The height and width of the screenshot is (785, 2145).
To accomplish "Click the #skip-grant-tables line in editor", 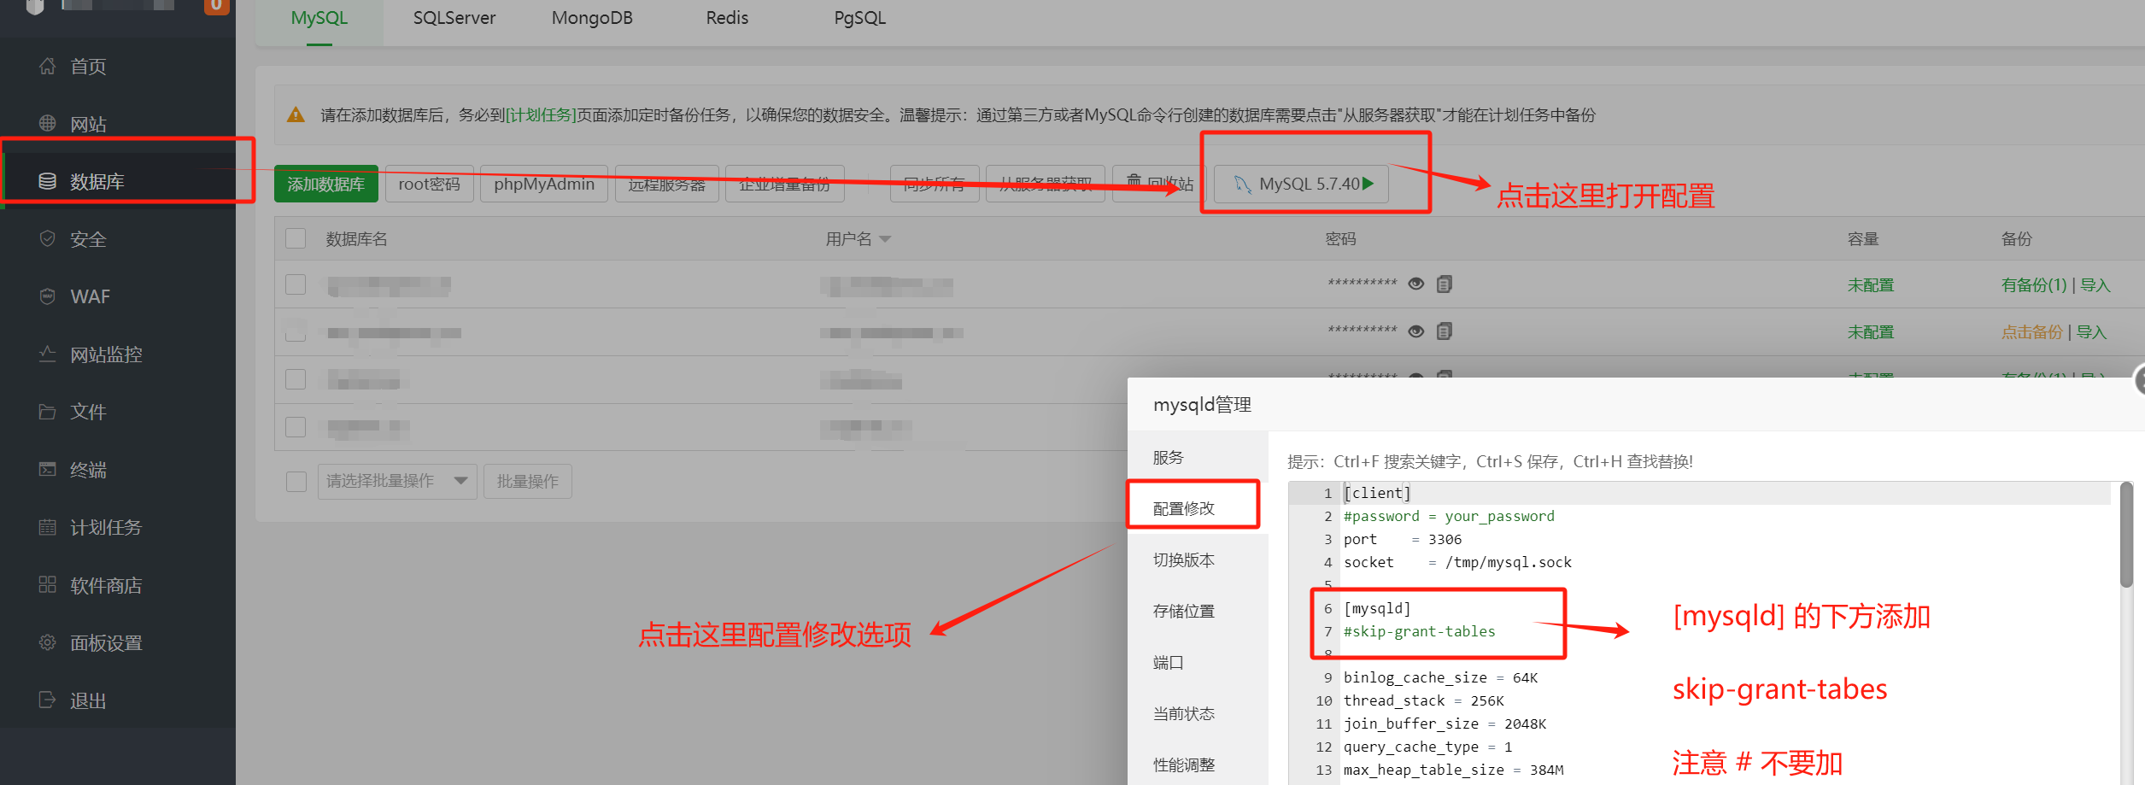I will coord(1420,631).
